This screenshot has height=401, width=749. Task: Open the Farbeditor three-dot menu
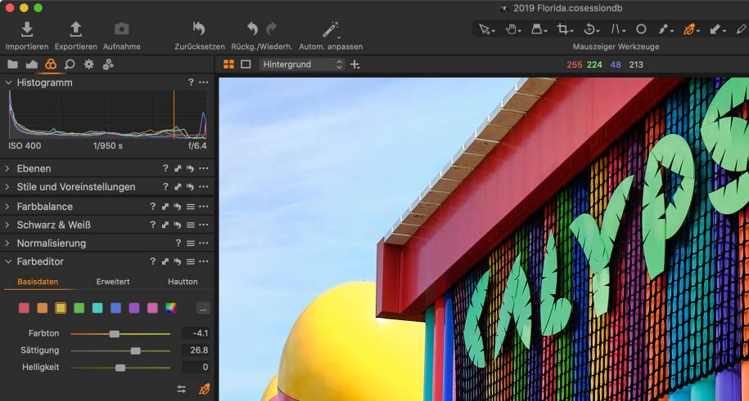click(x=204, y=262)
